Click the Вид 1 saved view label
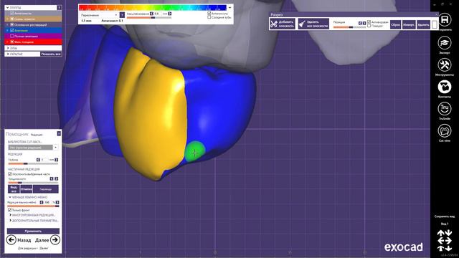Image resolution: width=459 pixels, height=258 pixels. click(445, 224)
